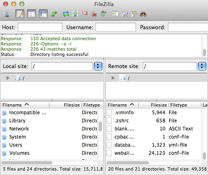Click the Remote site path field

[x=170, y=66]
